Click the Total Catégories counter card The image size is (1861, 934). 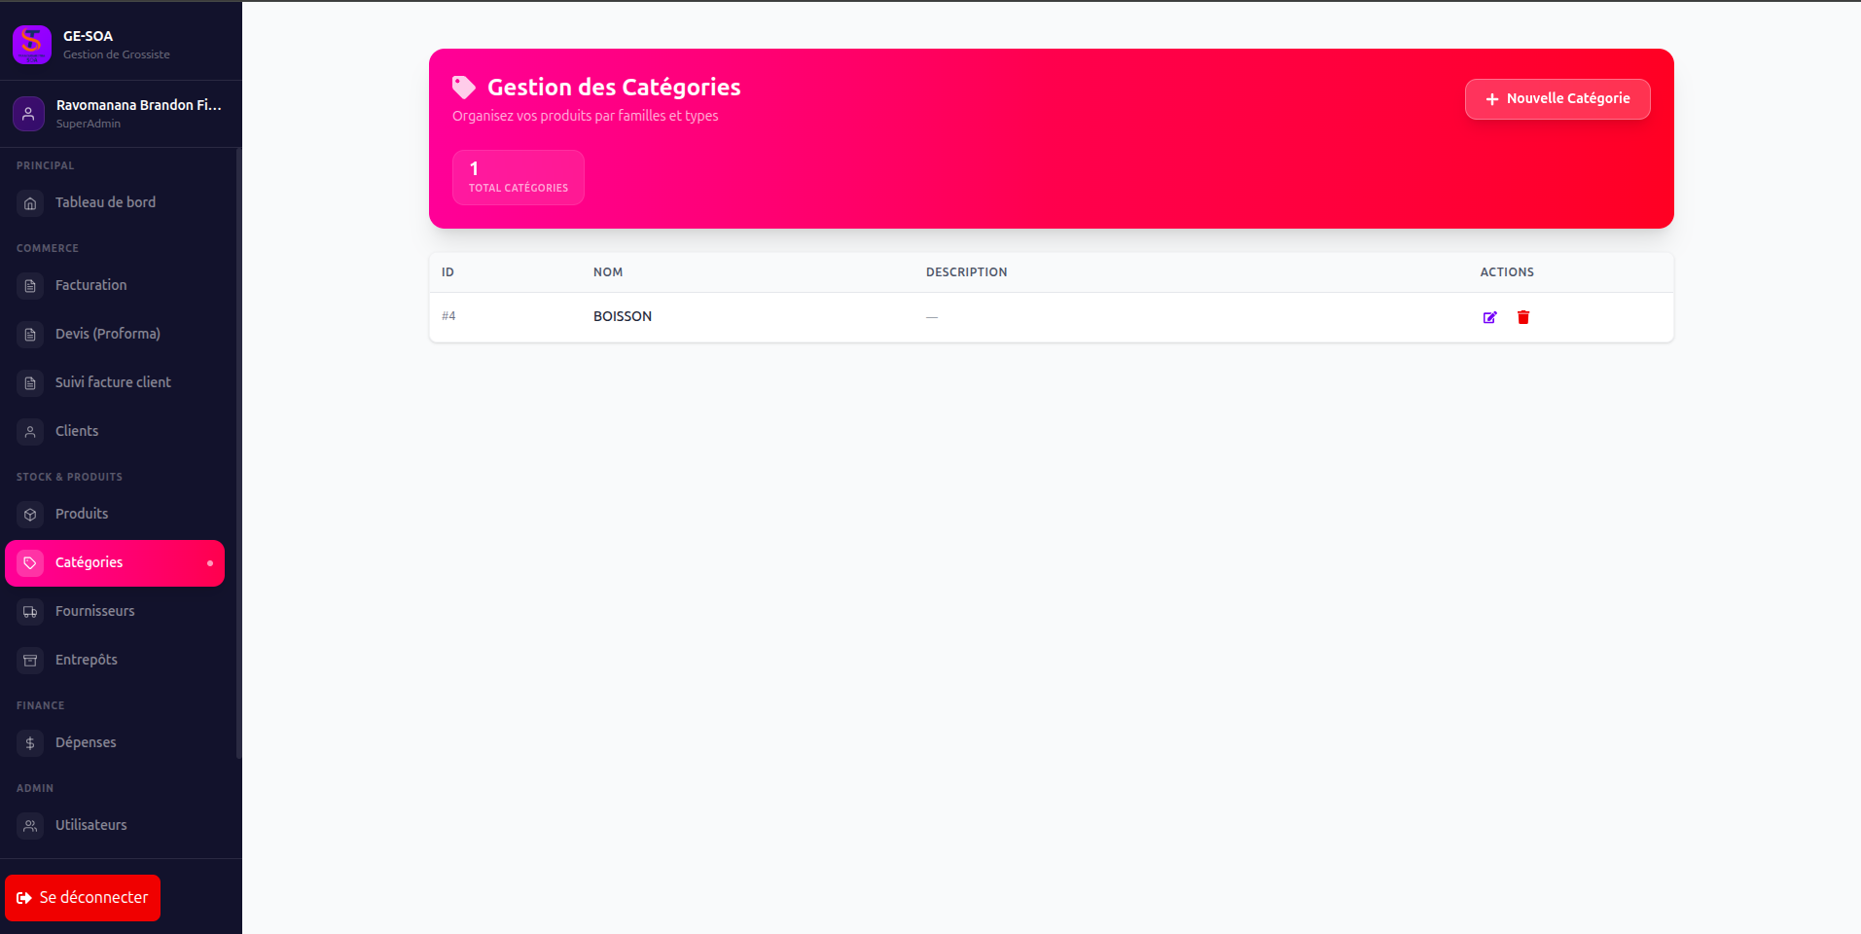tap(519, 177)
